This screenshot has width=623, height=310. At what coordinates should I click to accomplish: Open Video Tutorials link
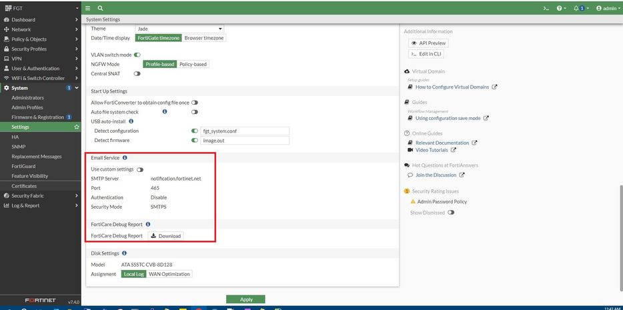pyautogui.click(x=432, y=150)
